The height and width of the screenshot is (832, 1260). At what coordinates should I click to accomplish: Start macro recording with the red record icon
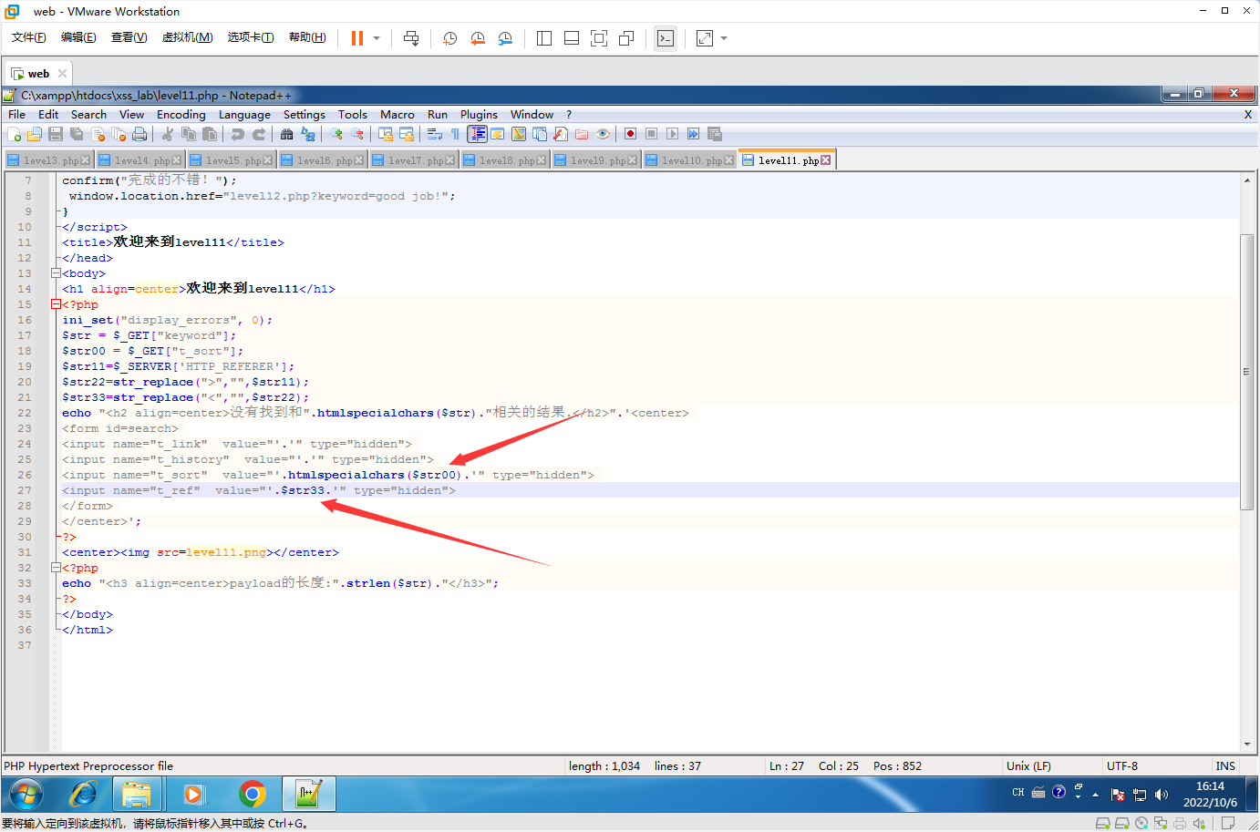tap(630, 134)
